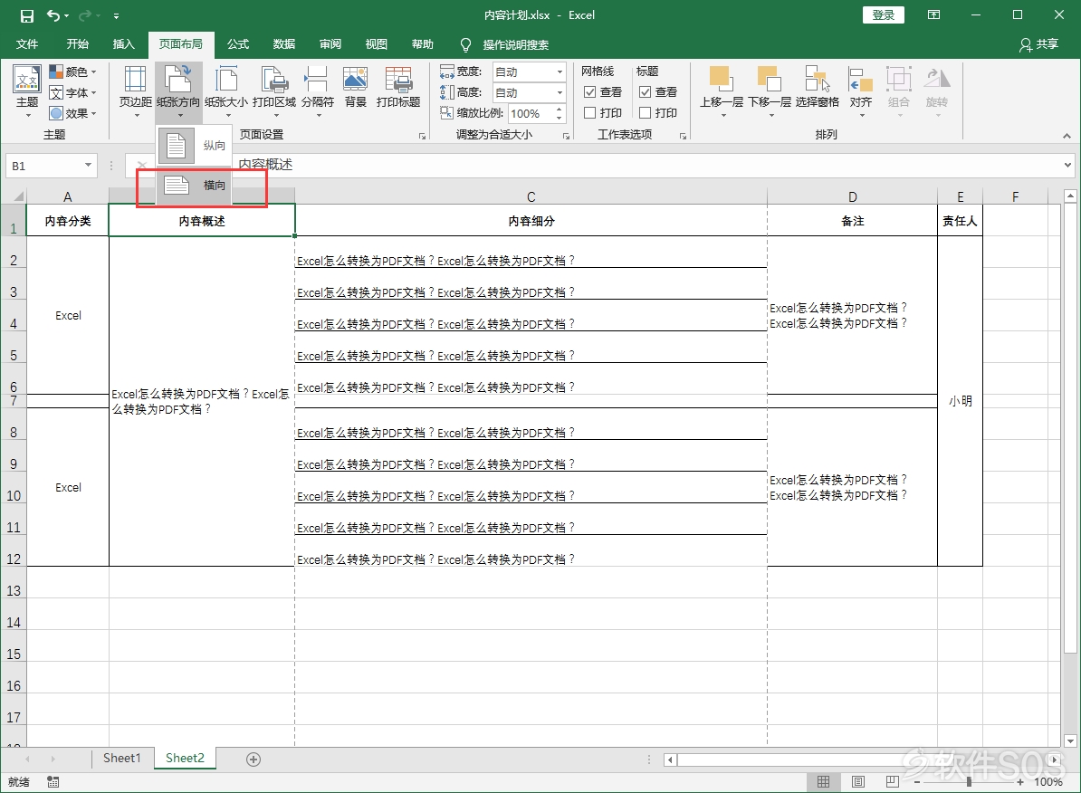Open the Width (宽度) dropdown
The width and height of the screenshot is (1081, 793).
pyautogui.click(x=560, y=72)
